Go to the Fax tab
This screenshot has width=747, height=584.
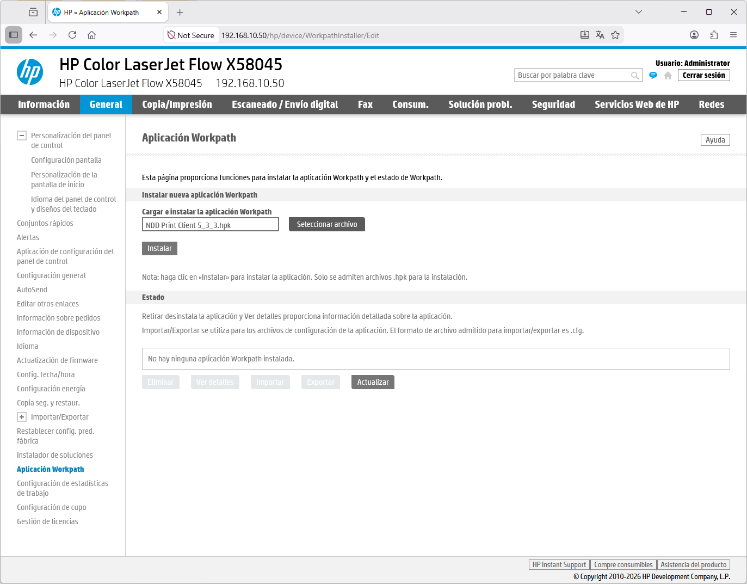[x=365, y=104]
